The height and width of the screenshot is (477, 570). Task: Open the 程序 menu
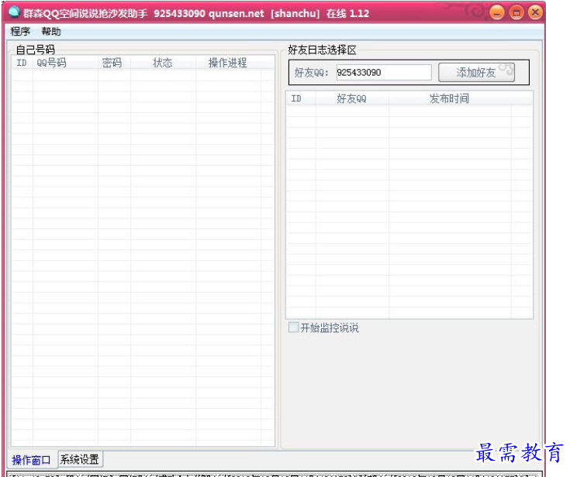coord(20,32)
